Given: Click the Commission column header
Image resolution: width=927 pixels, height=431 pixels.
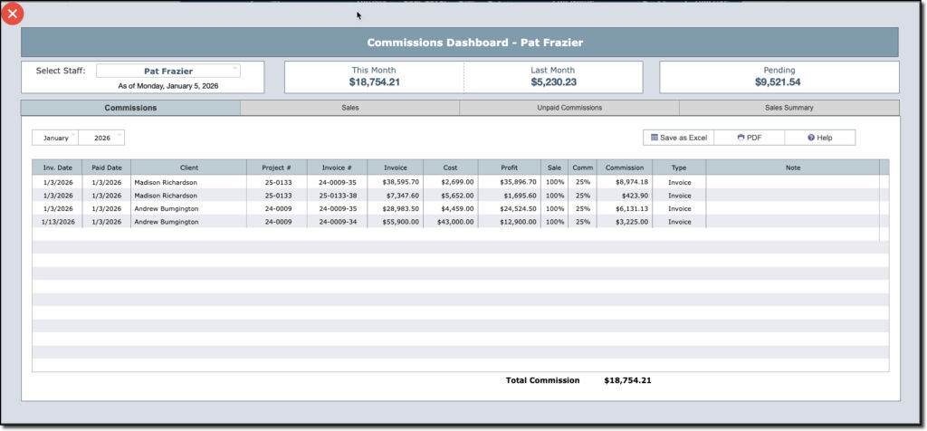Looking at the screenshot, I should tap(624, 168).
